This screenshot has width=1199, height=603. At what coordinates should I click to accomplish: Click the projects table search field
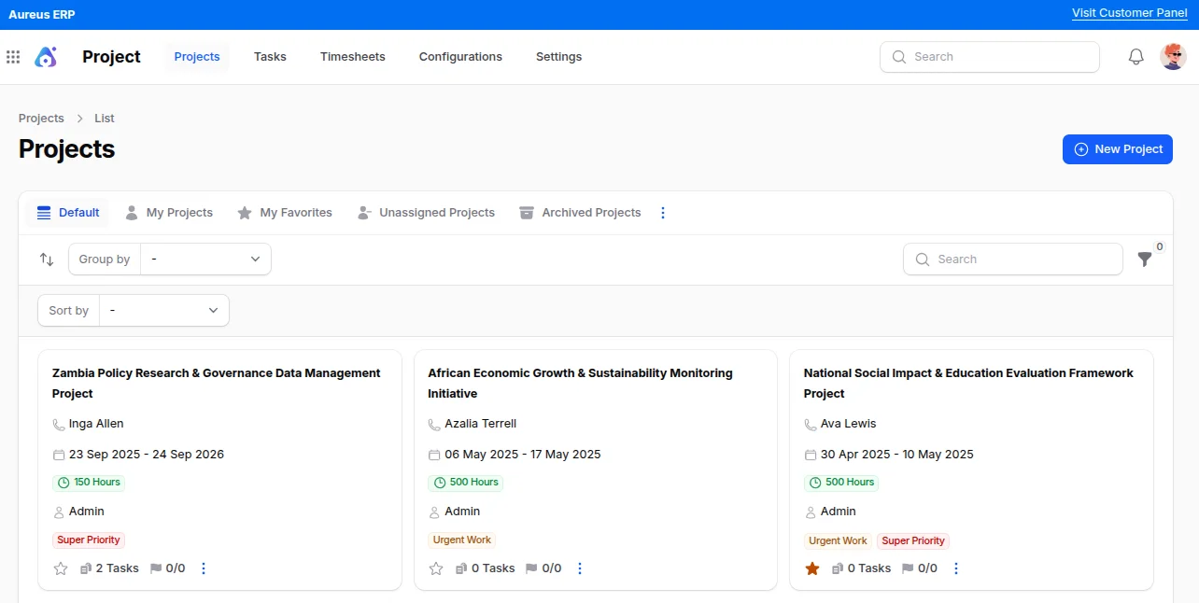tap(1013, 259)
